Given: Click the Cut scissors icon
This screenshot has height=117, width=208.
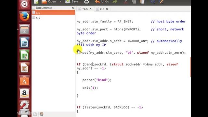Looking at the screenshot, I should pyautogui.click(x=126, y=2).
